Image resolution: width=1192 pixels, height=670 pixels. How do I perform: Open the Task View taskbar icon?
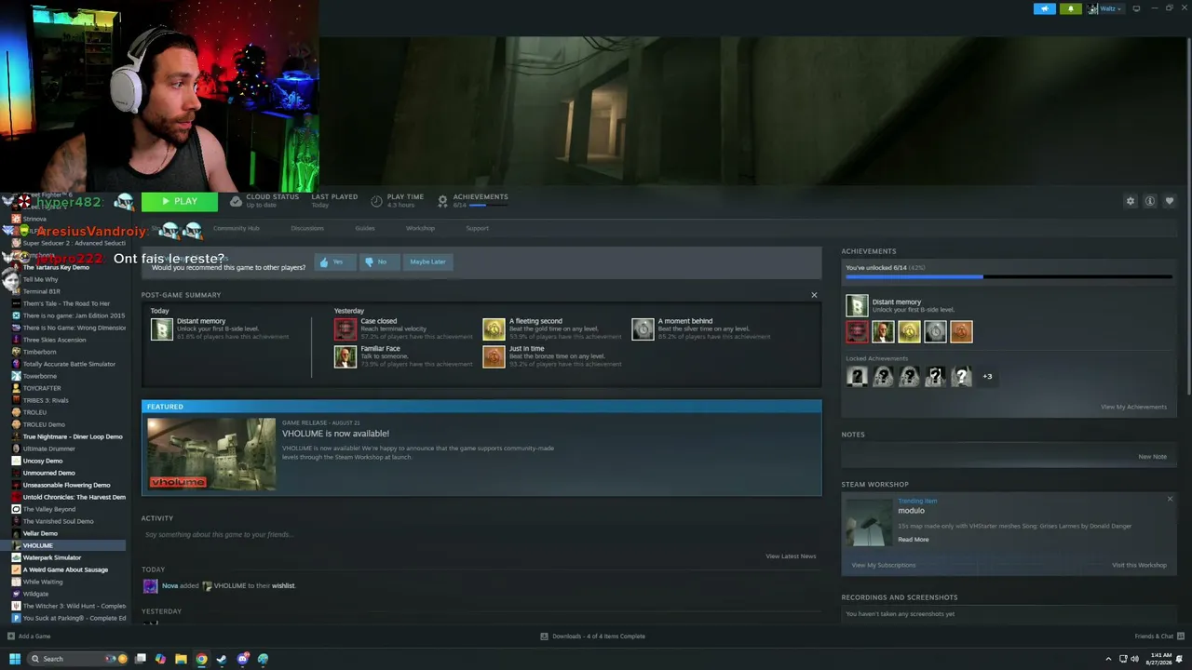[x=141, y=659]
